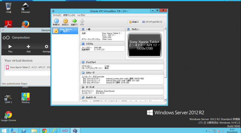Click the Audio (オーディオ) section header

click(x=122, y=87)
